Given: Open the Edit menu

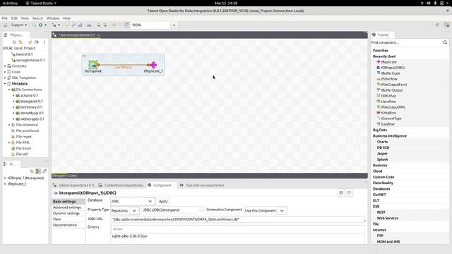Looking at the screenshot, I should (14, 18).
